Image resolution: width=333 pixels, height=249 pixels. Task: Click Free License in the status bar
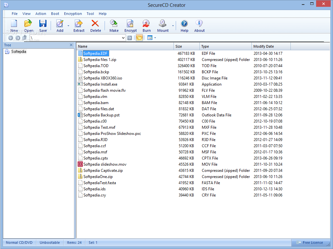(313, 243)
